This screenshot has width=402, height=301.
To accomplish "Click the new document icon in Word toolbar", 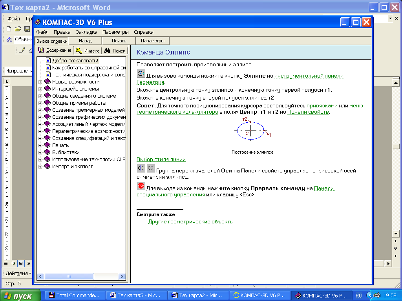I will (9, 29).
